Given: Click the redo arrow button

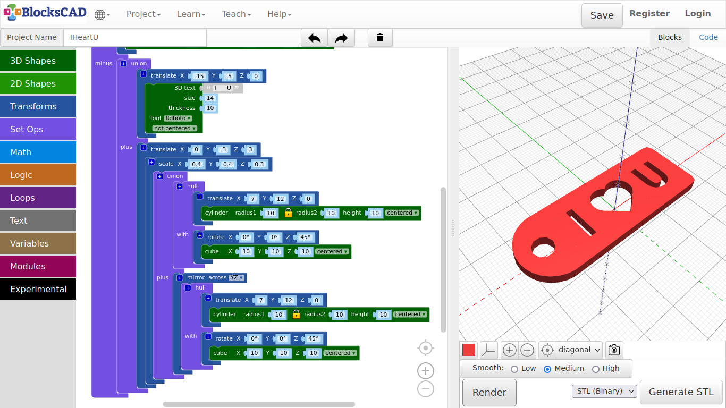Looking at the screenshot, I should point(341,38).
